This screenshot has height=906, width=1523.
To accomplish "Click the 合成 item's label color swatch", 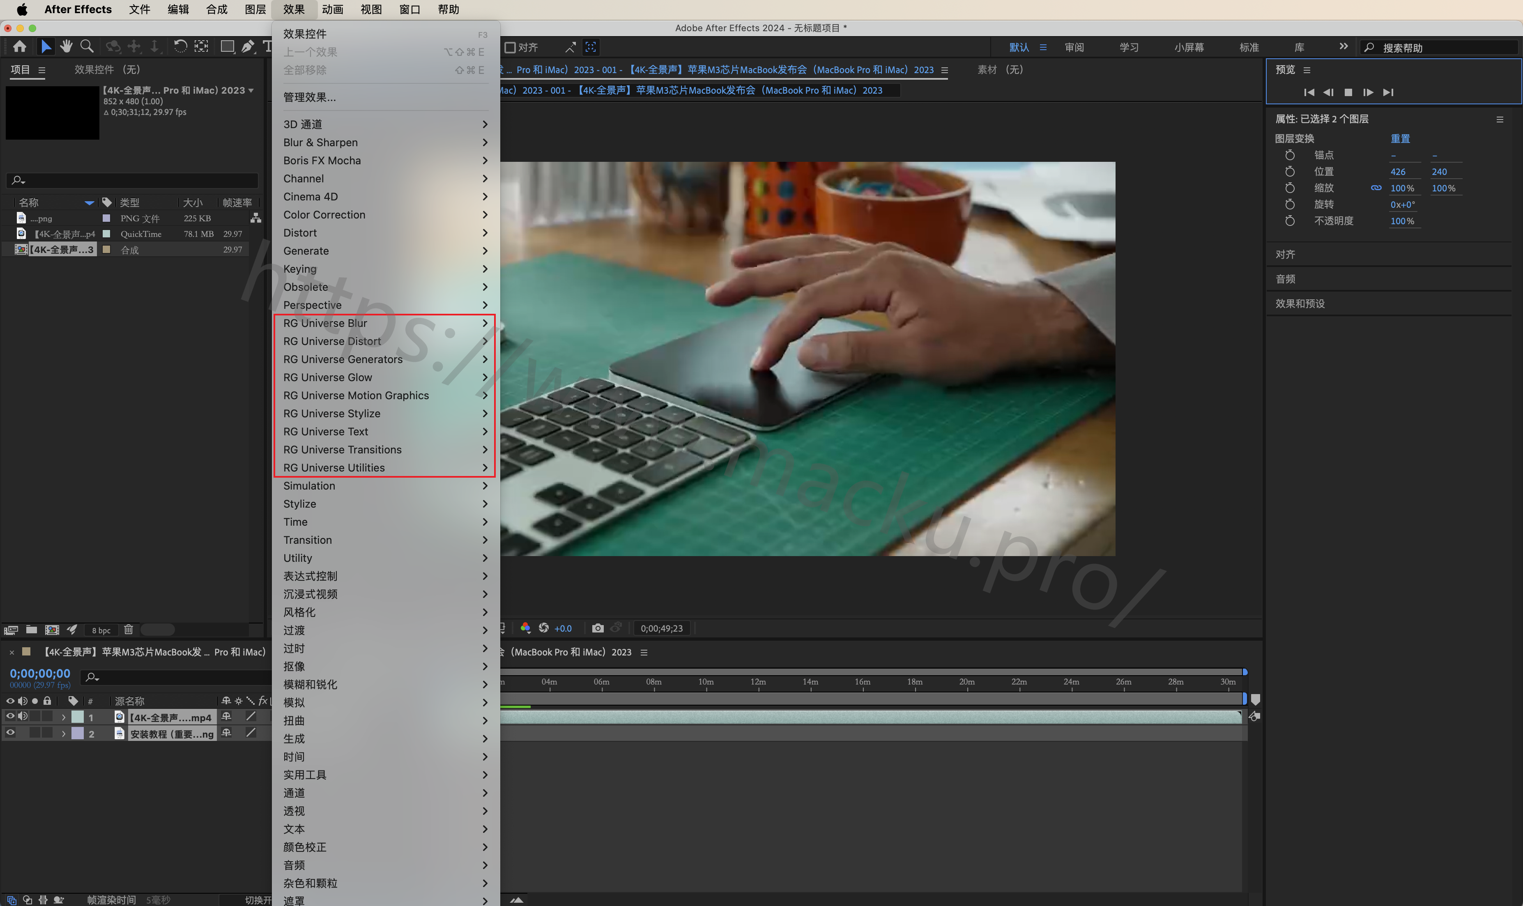I will click(x=106, y=249).
